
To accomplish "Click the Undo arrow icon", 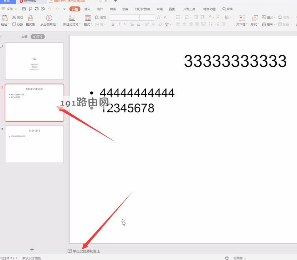I will point(50,9).
